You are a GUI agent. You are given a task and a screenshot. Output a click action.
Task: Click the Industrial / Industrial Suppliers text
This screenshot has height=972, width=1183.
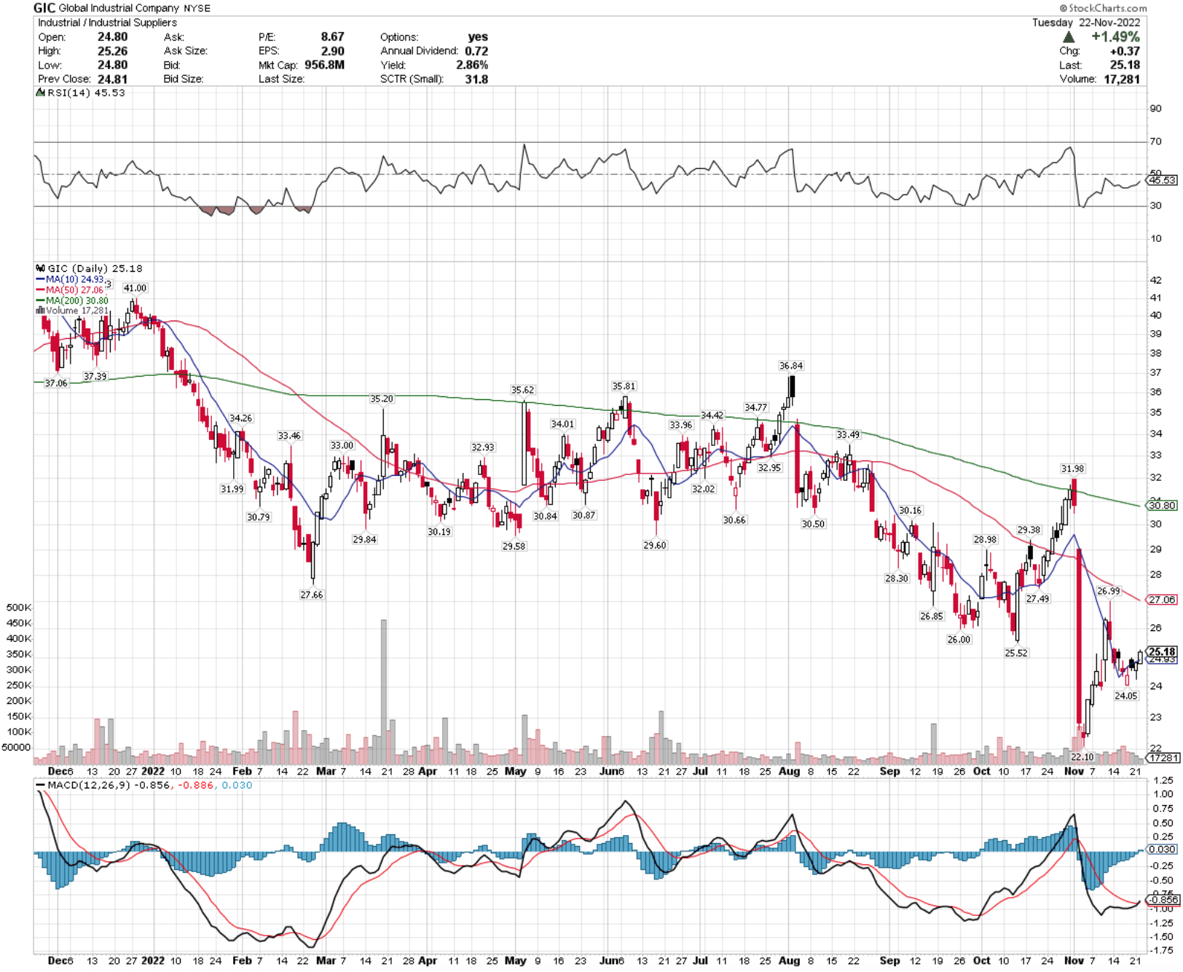click(x=107, y=23)
